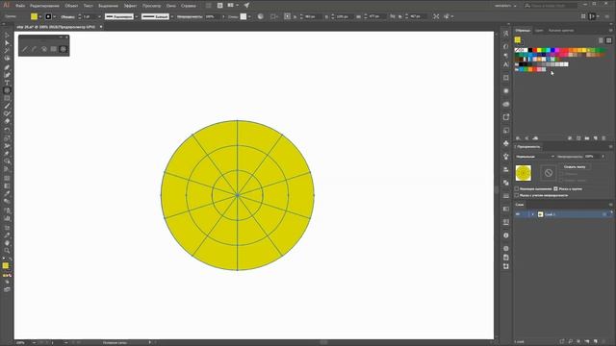Open graphic style dropdown arrow
The image size is (616, 346).
(249, 16)
